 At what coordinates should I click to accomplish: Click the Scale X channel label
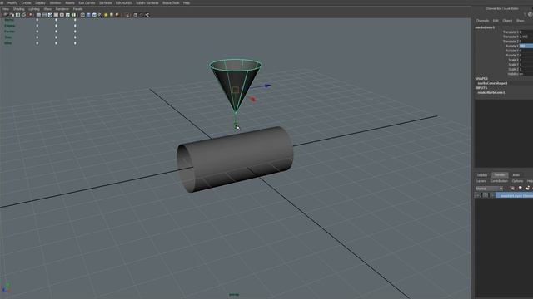(513, 60)
